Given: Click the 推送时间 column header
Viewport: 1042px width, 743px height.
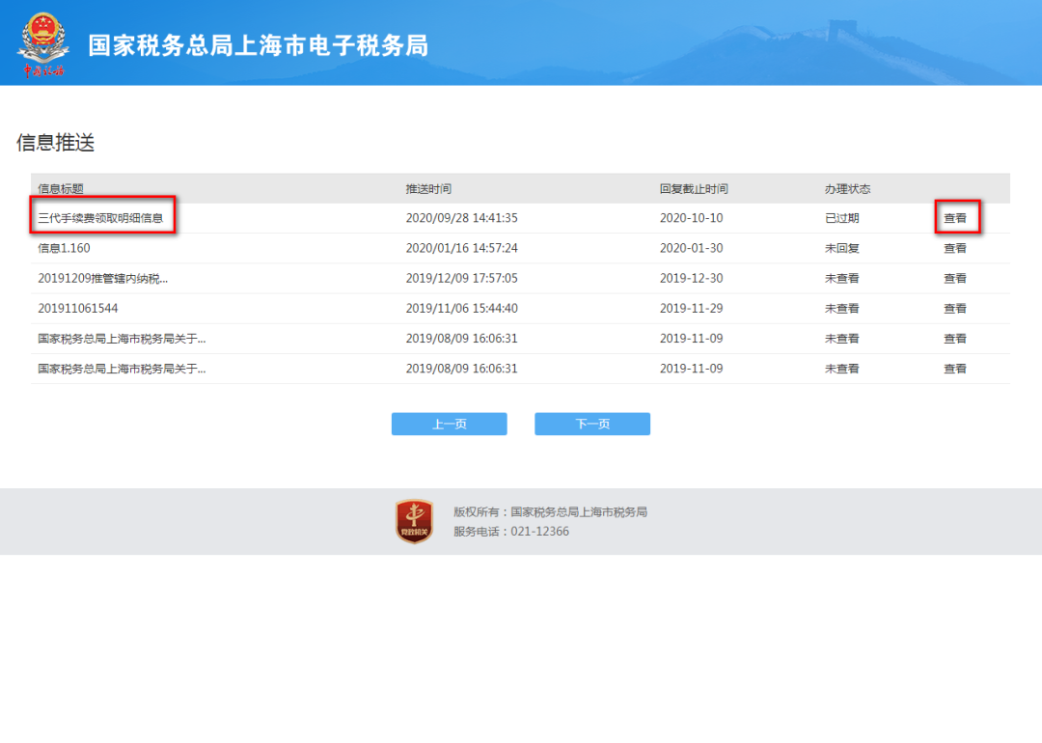Looking at the screenshot, I should pos(428,189).
